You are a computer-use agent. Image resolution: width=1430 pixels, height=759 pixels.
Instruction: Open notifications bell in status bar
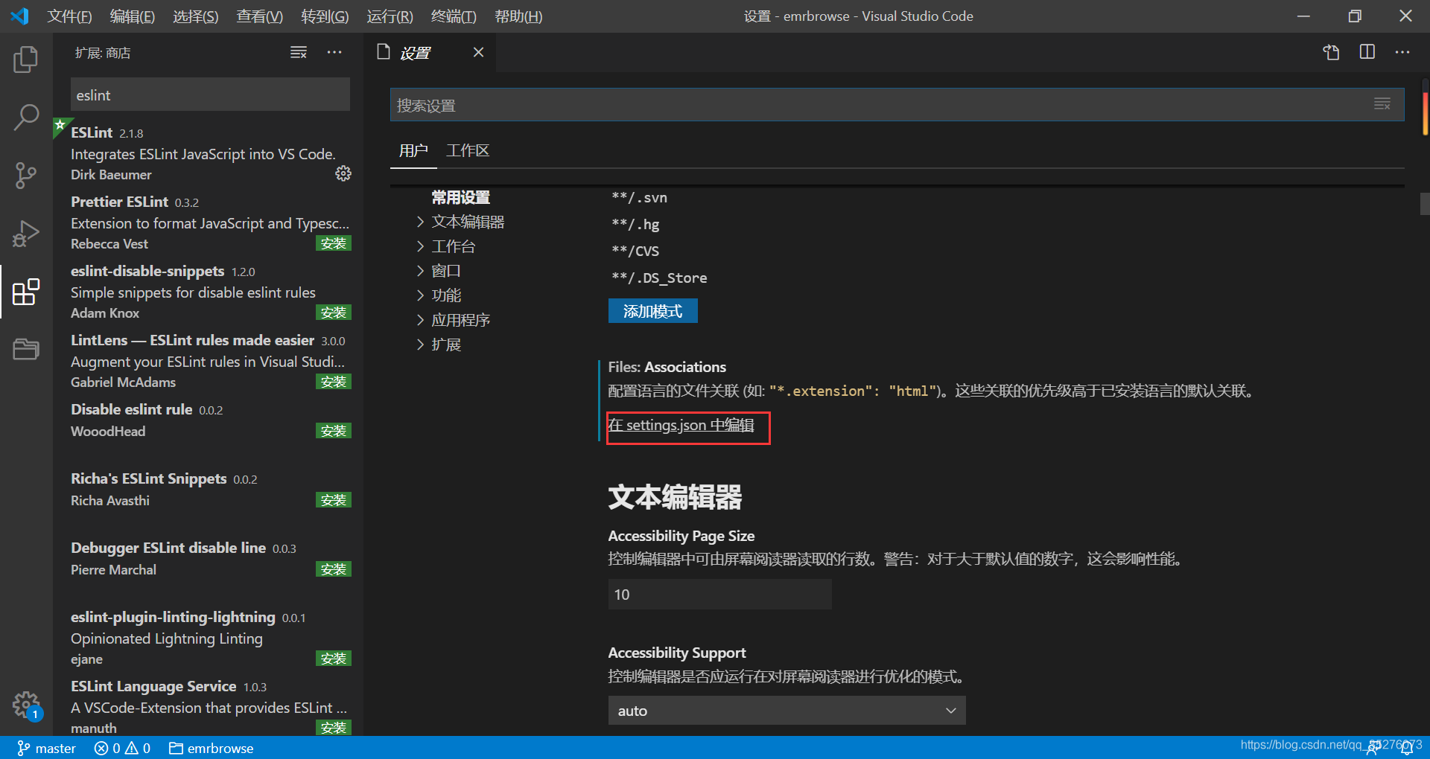click(1407, 748)
